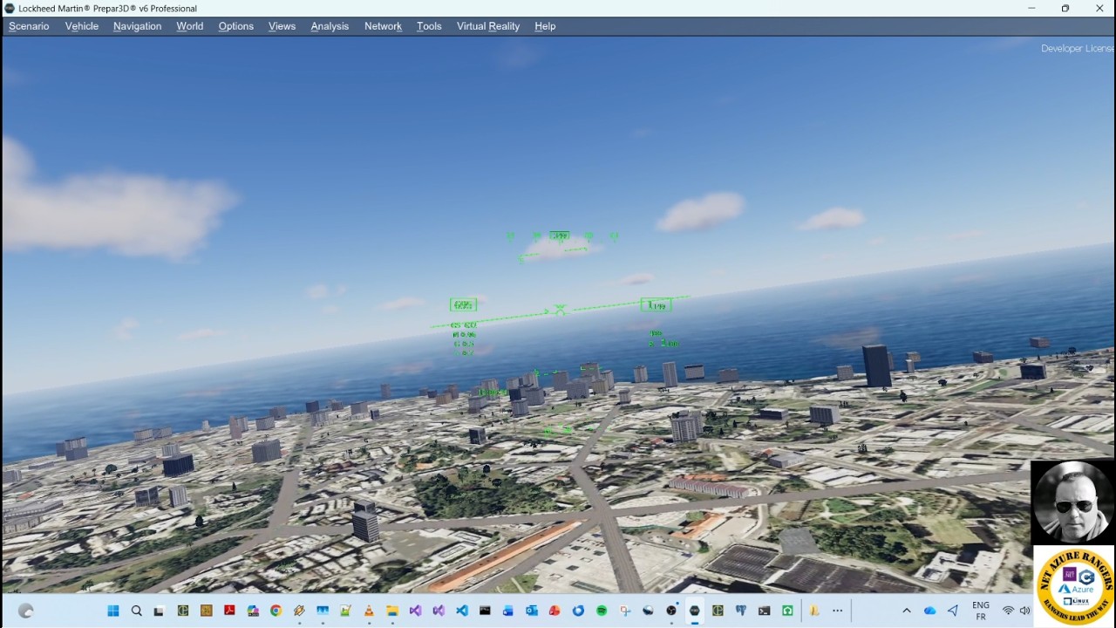This screenshot has width=1116, height=628.
Task: Select the active Prepar3D taskbar icon
Action: pos(694,611)
